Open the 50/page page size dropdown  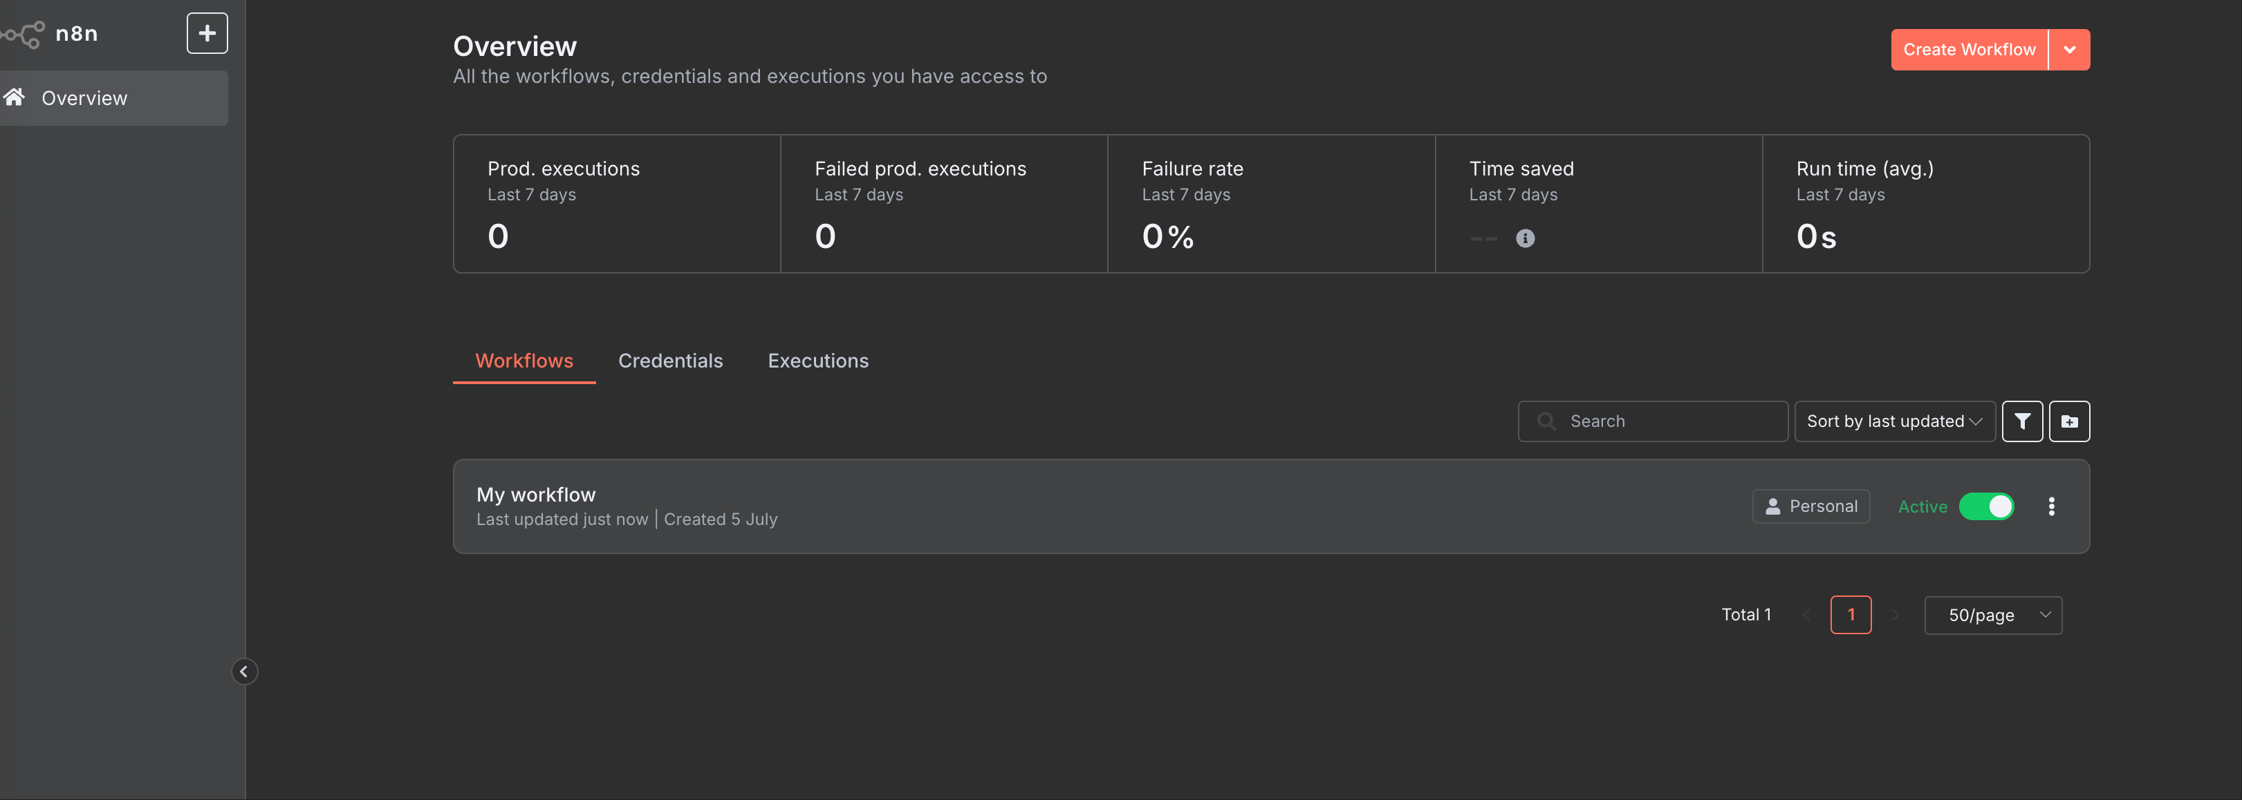point(1992,616)
